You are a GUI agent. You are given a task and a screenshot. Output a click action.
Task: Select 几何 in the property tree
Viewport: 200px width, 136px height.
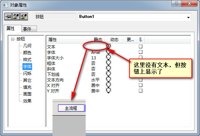pos(27,46)
